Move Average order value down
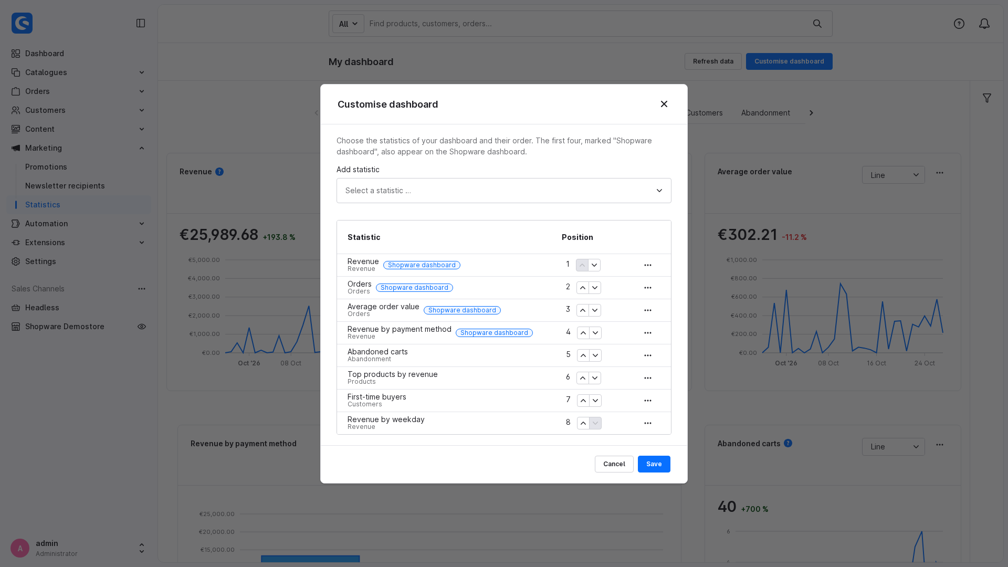This screenshot has width=1008, height=567. [595, 310]
